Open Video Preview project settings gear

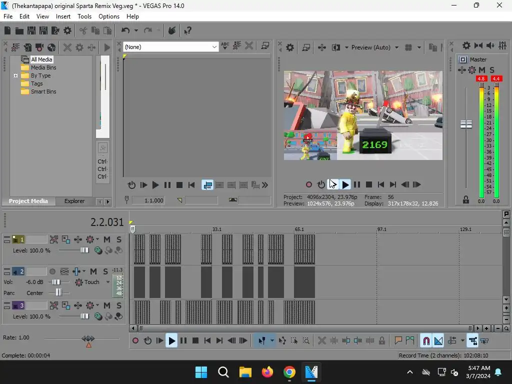click(290, 47)
